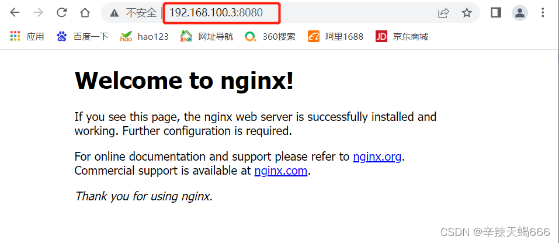Click the Thank you for using nginx. text
559x243 pixels.
pyautogui.click(x=144, y=196)
